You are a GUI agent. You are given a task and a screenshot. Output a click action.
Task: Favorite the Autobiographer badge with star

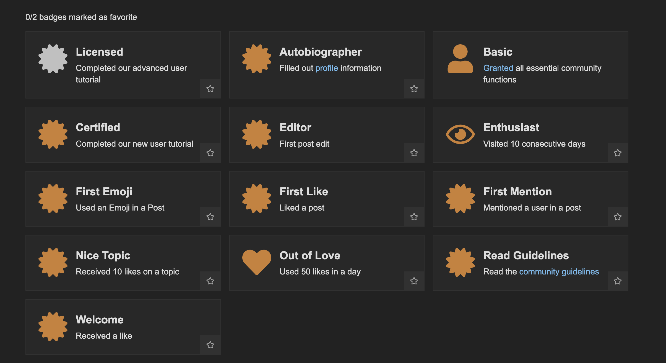pos(414,89)
